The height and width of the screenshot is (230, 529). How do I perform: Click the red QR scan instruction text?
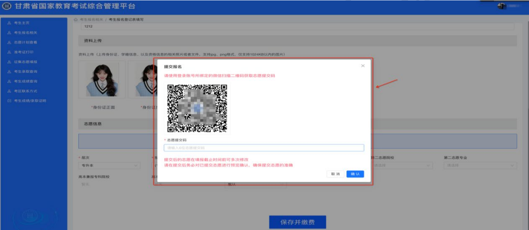coord(220,76)
